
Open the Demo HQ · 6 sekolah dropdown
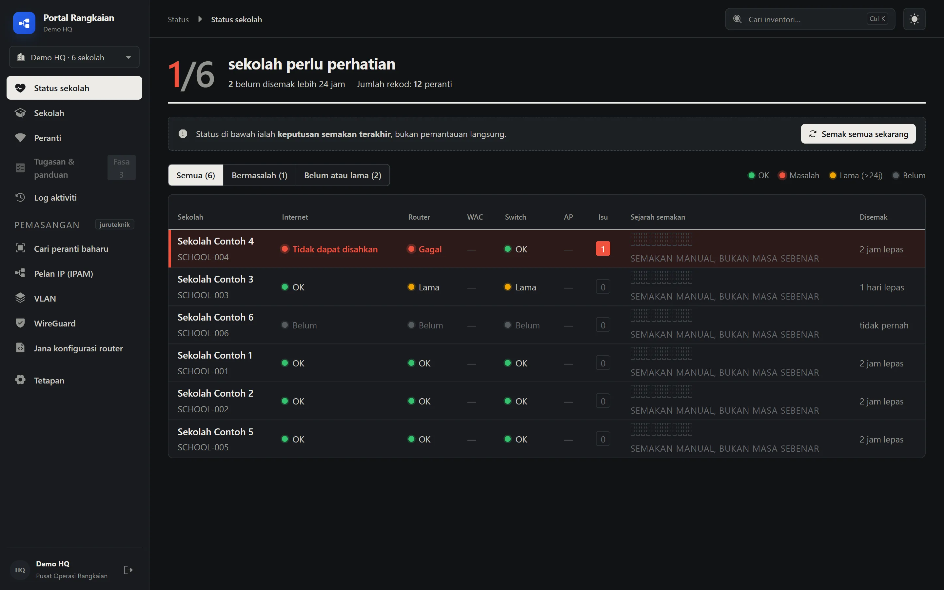[x=74, y=57]
